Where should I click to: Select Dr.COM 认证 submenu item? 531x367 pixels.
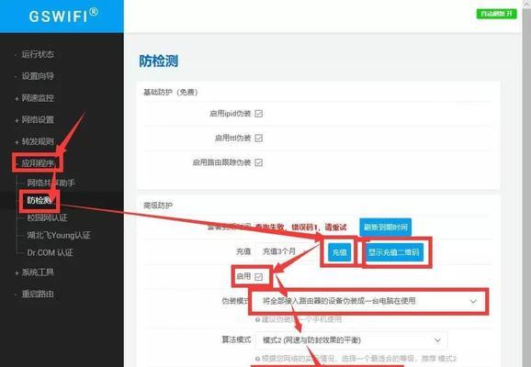pos(50,252)
